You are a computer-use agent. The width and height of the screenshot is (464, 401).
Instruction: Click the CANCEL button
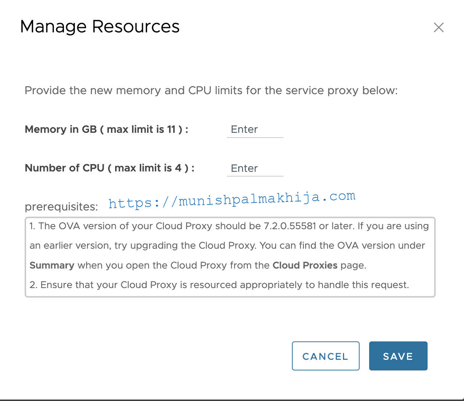pos(325,356)
